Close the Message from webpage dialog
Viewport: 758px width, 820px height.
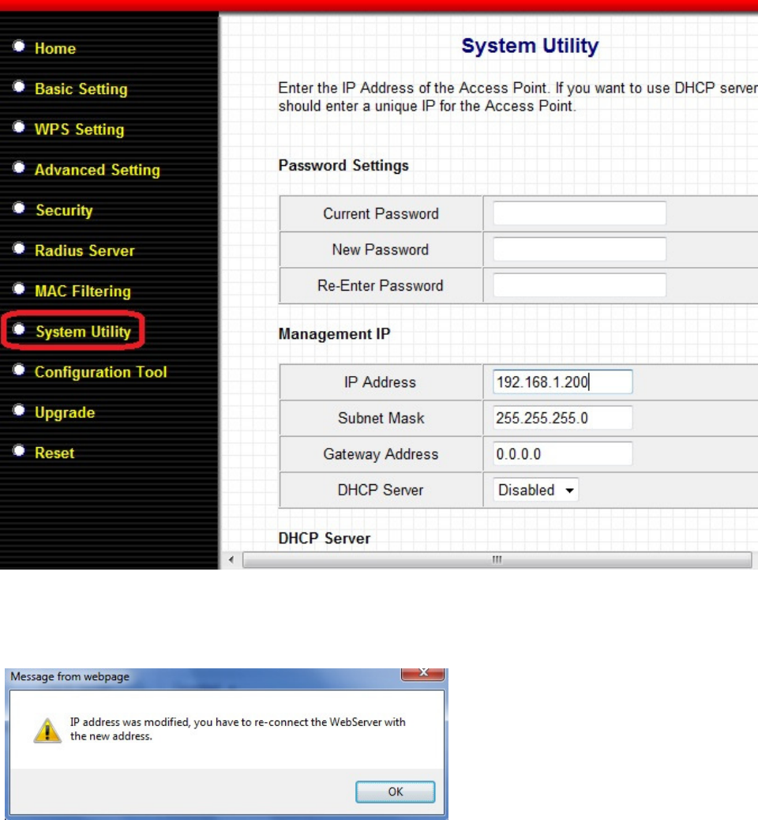[423, 673]
